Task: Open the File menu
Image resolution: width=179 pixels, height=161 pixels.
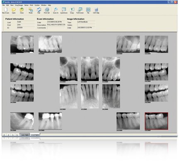Action: click(3, 5)
